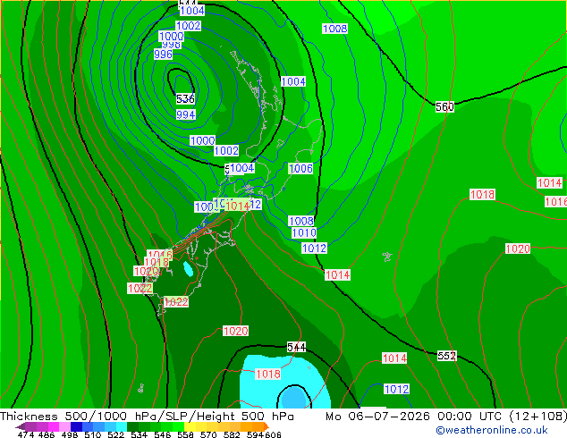Click the 1012 label directly below 1010
567x438 pixels.
pos(314,248)
